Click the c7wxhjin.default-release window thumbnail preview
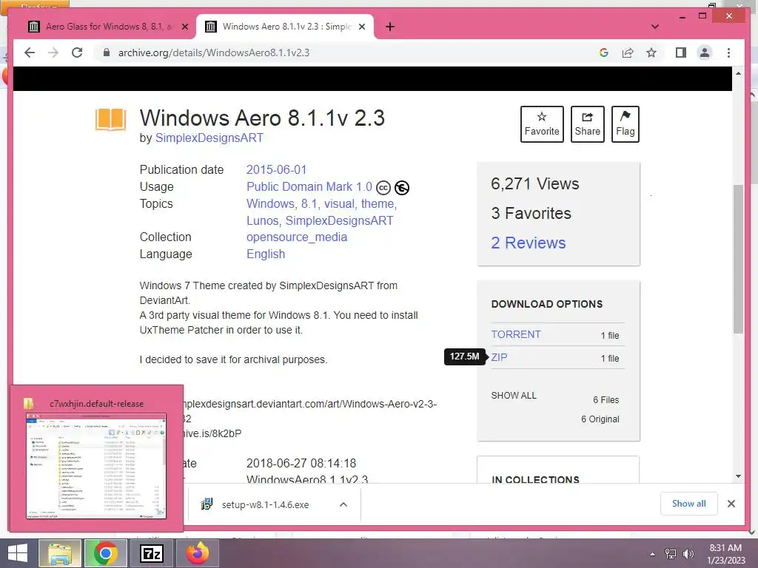This screenshot has height=568, width=758. pos(96,466)
